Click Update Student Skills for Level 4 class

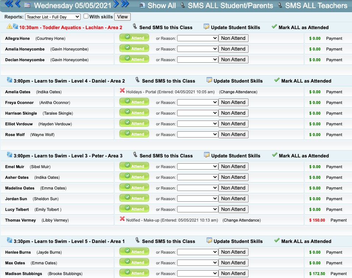pos(238,81)
